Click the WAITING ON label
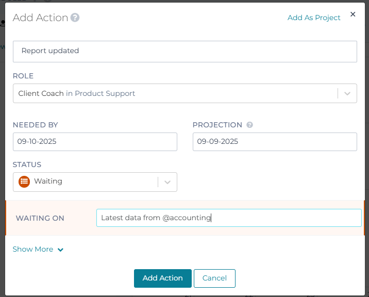 click(x=40, y=218)
